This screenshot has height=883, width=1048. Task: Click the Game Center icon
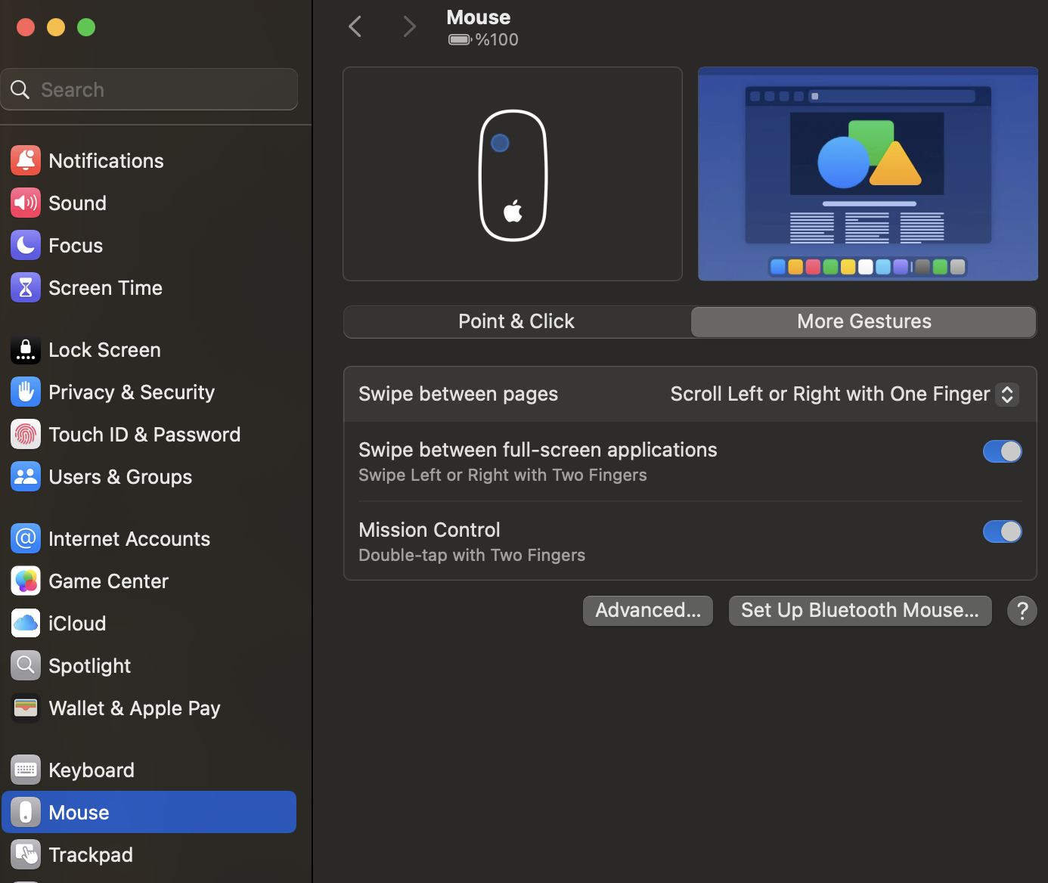click(26, 581)
